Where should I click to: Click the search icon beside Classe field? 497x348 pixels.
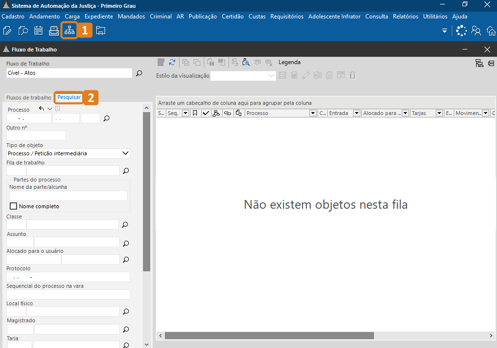(x=125, y=225)
